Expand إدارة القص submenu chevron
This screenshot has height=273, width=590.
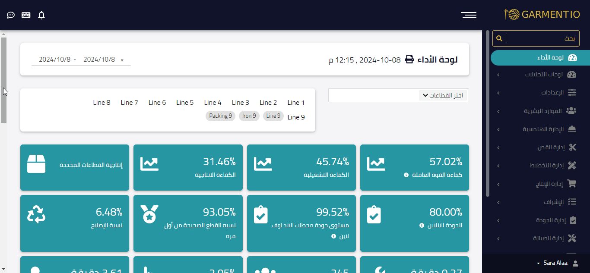coord(498,147)
